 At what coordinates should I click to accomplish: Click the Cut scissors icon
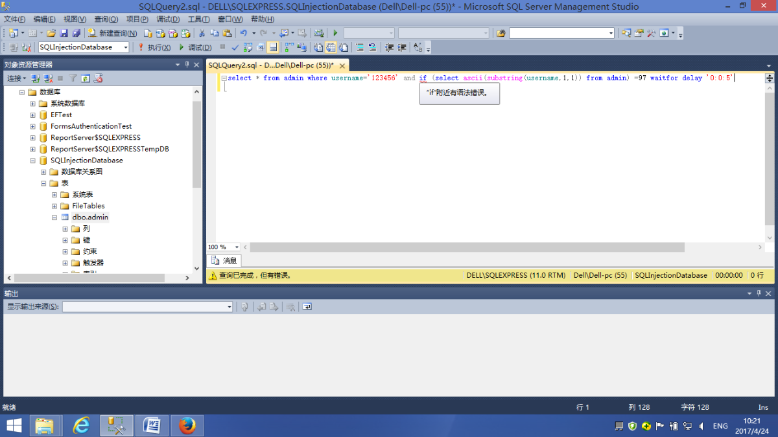click(202, 32)
